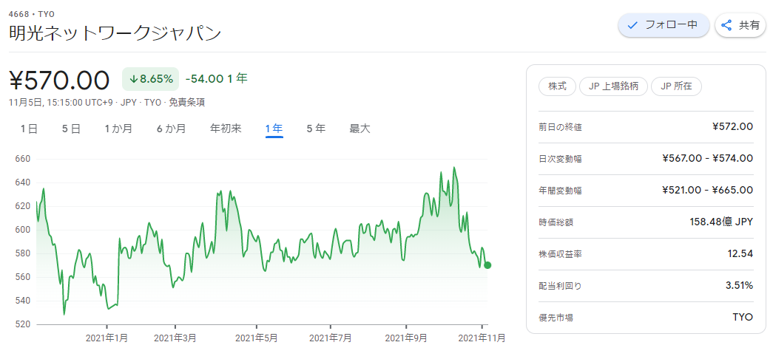
Task: Click the JP 上場銘柄 chip
Action: point(613,86)
